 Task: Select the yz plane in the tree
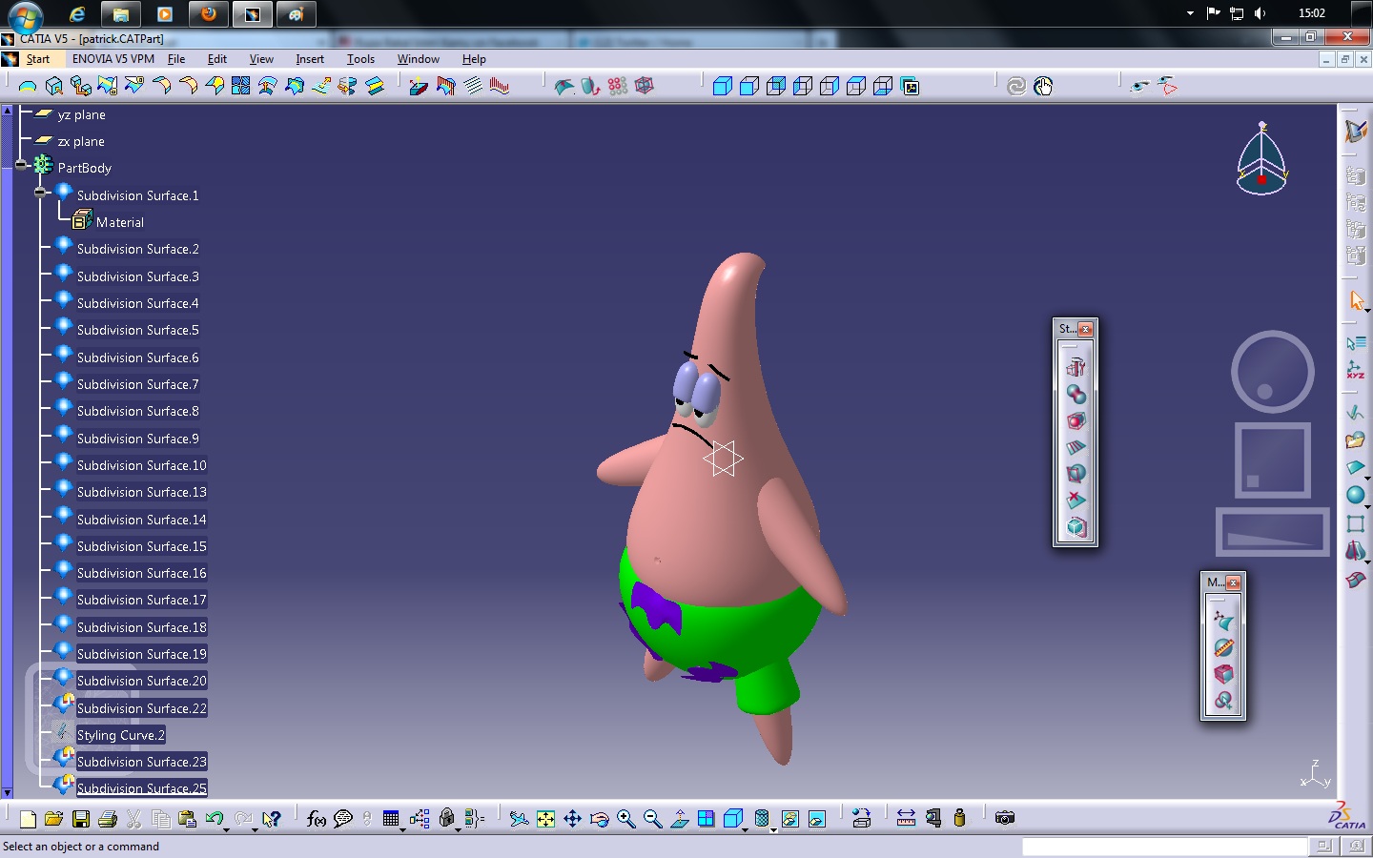[x=82, y=114]
